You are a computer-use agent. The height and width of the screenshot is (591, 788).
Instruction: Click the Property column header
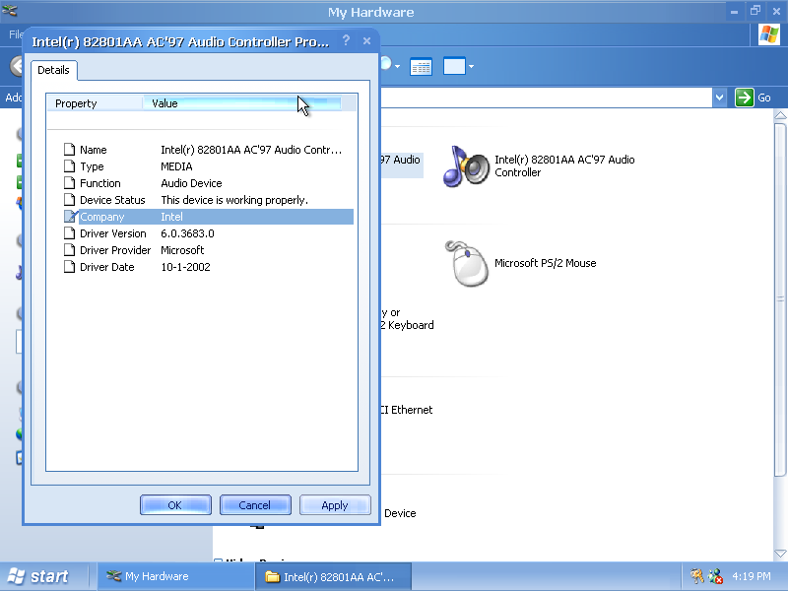pos(95,103)
